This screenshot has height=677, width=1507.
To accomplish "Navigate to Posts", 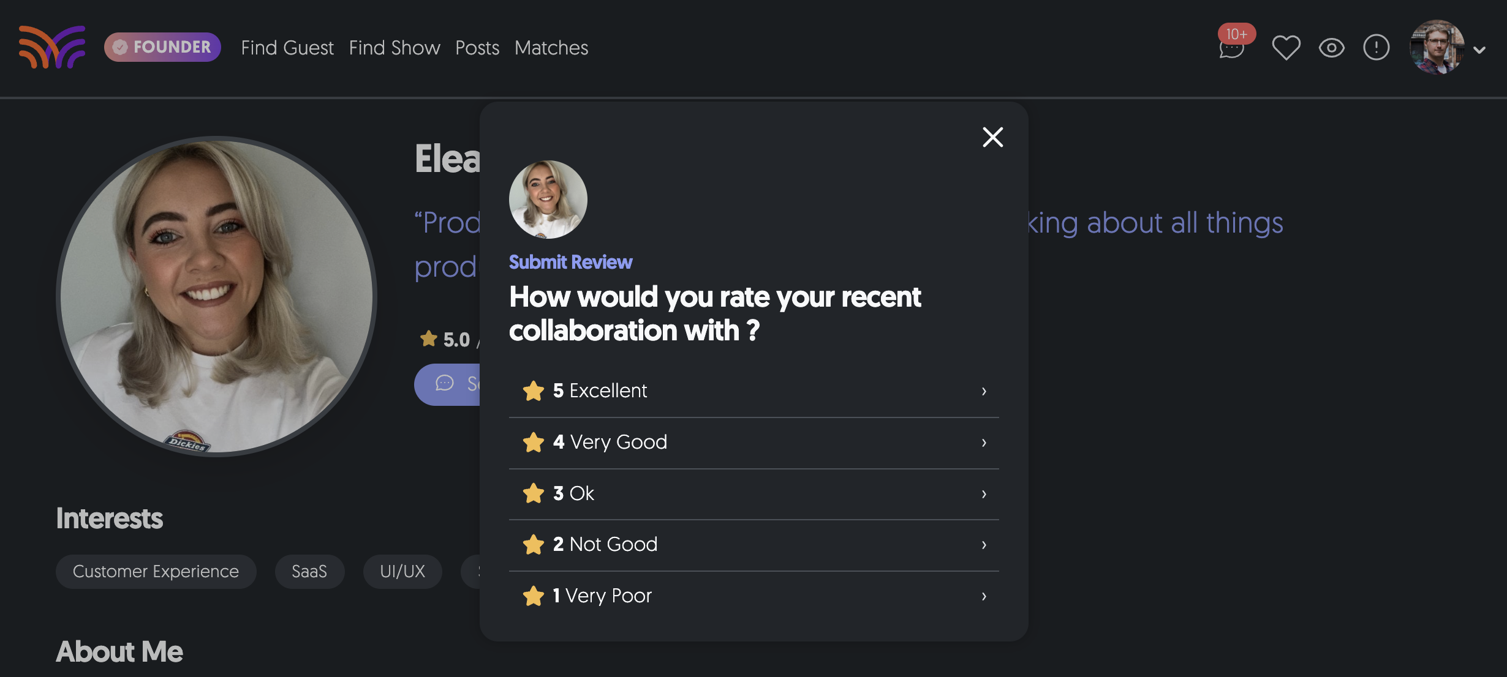I will [477, 48].
